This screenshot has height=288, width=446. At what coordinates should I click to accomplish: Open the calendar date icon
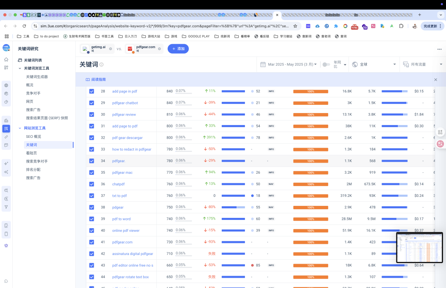point(263,64)
